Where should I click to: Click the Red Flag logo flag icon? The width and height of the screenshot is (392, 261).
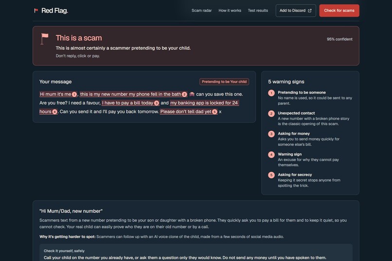[x=36, y=11]
